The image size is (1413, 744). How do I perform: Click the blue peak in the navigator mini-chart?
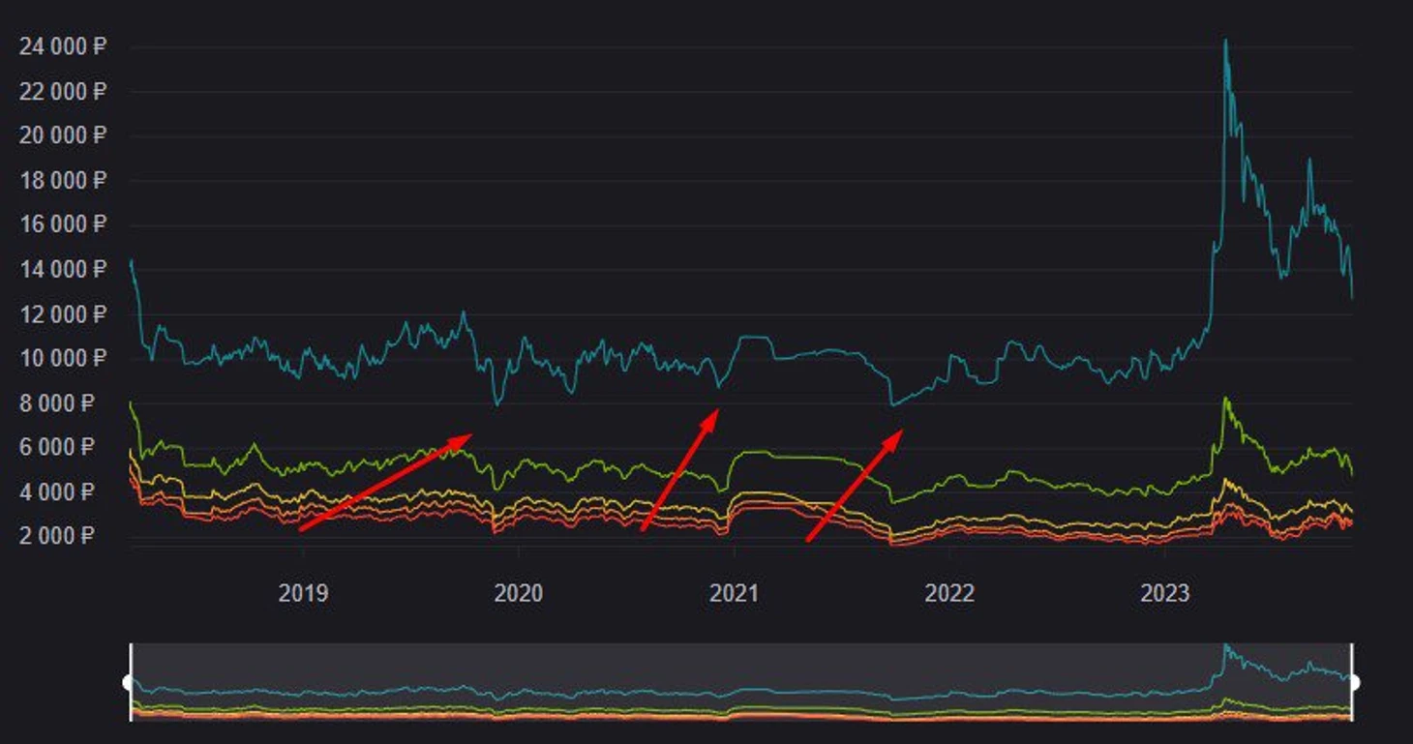1225,646
